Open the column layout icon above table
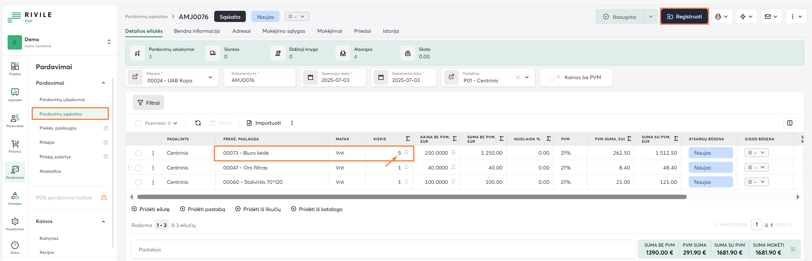The image size is (812, 261). pyautogui.click(x=790, y=123)
